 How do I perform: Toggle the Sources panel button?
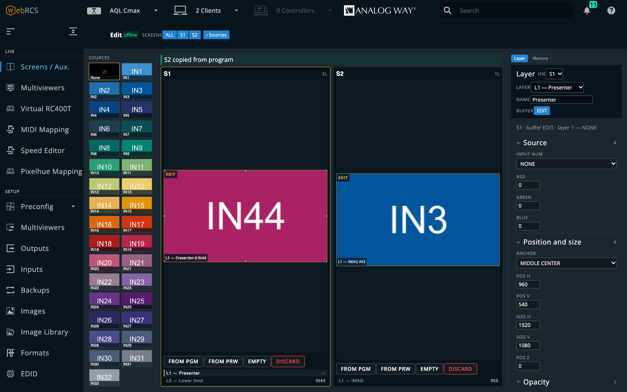click(216, 35)
